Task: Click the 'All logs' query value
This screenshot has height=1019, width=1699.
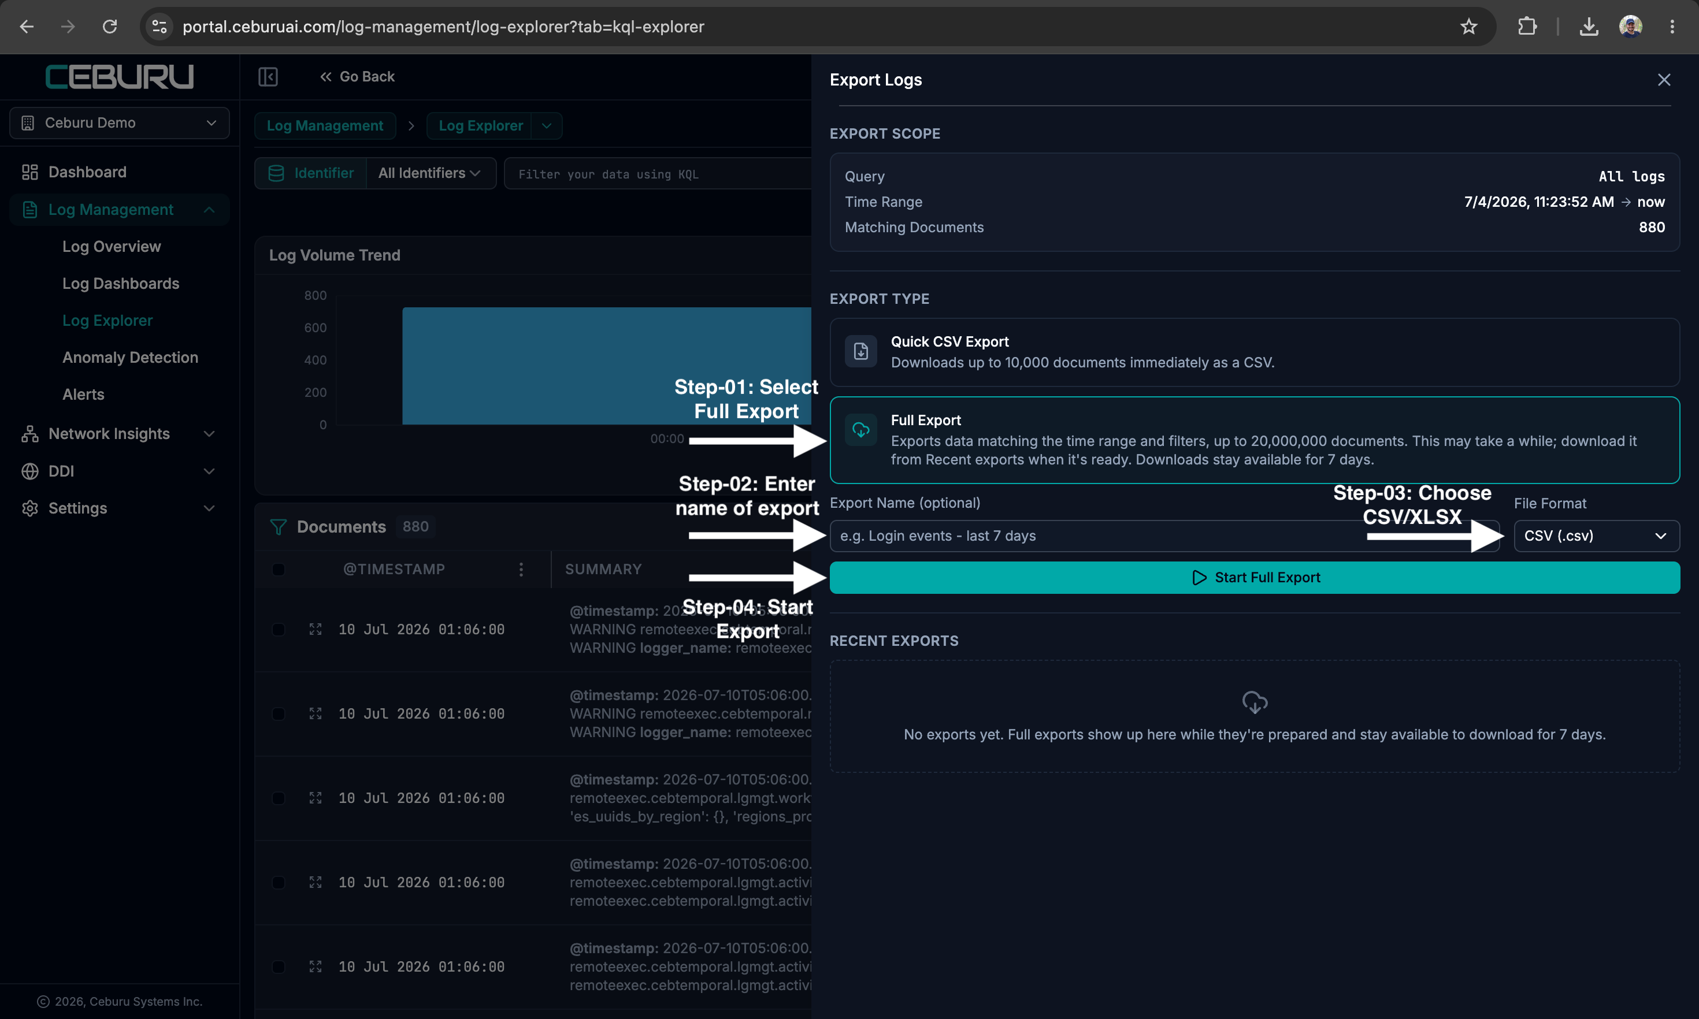Action: point(1631,176)
